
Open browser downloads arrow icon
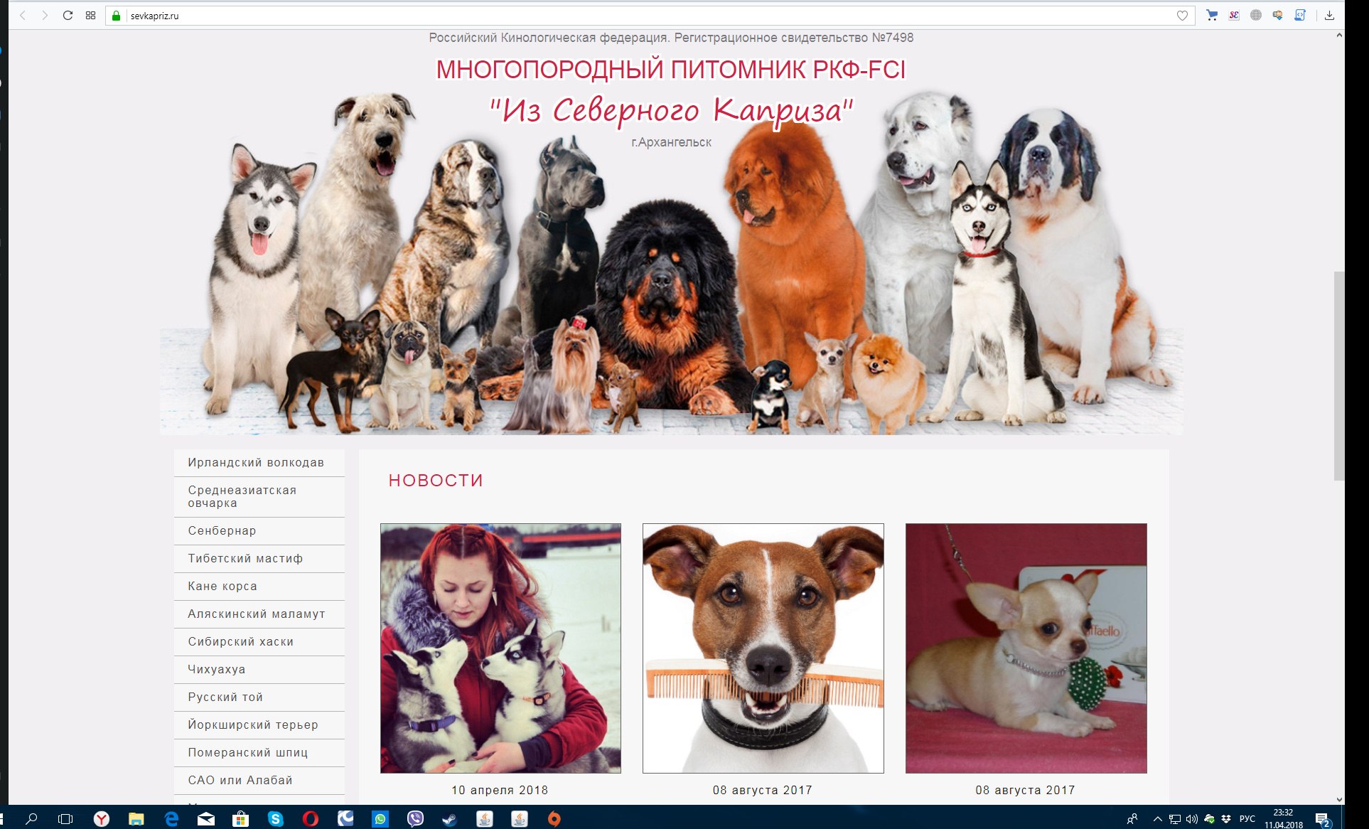pyautogui.click(x=1329, y=15)
